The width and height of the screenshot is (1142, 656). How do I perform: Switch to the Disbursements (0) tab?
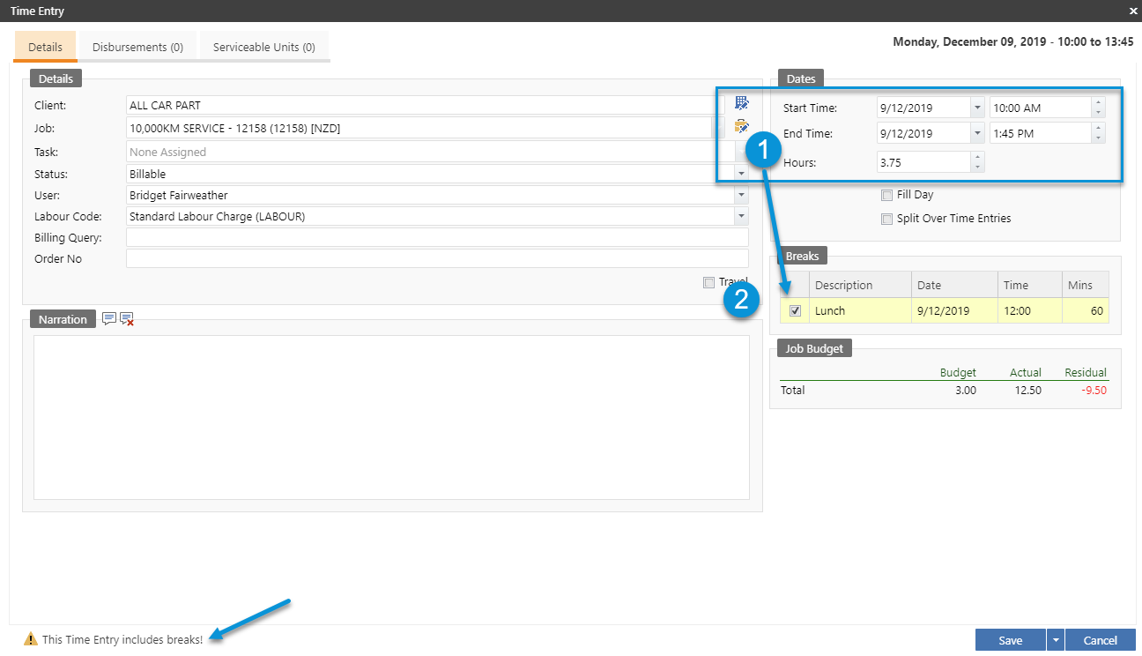137,47
